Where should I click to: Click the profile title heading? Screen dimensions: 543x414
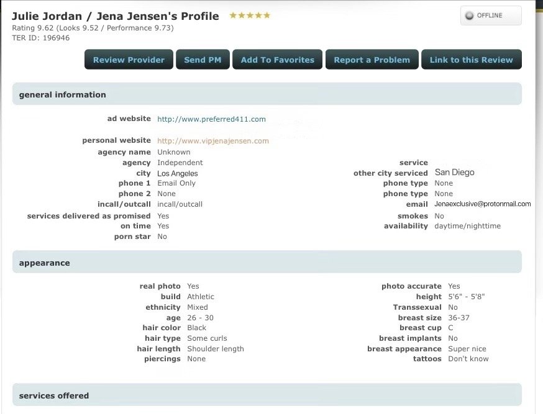click(116, 17)
